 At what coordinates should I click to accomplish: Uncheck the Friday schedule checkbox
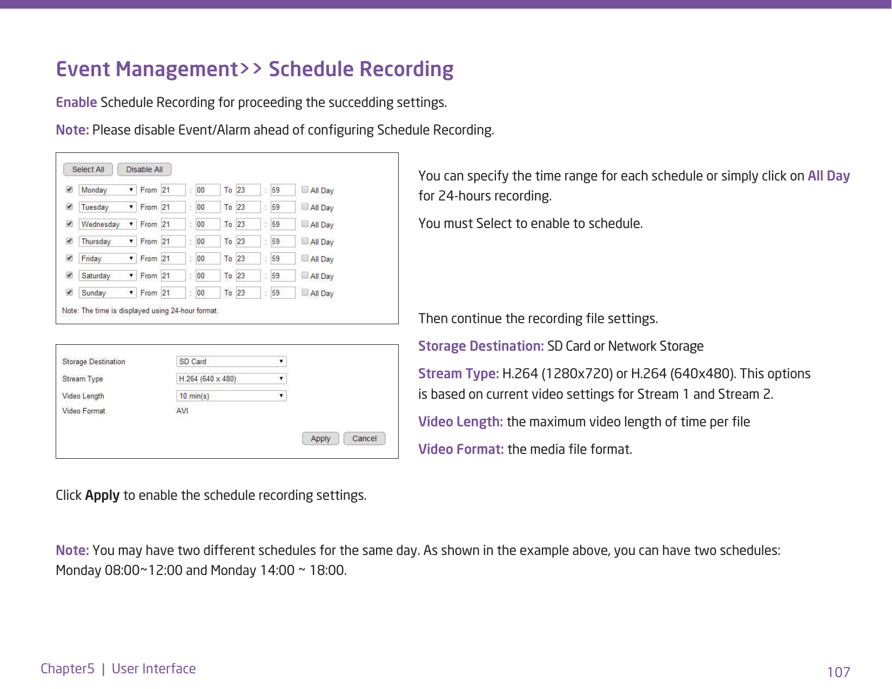pos(69,258)
